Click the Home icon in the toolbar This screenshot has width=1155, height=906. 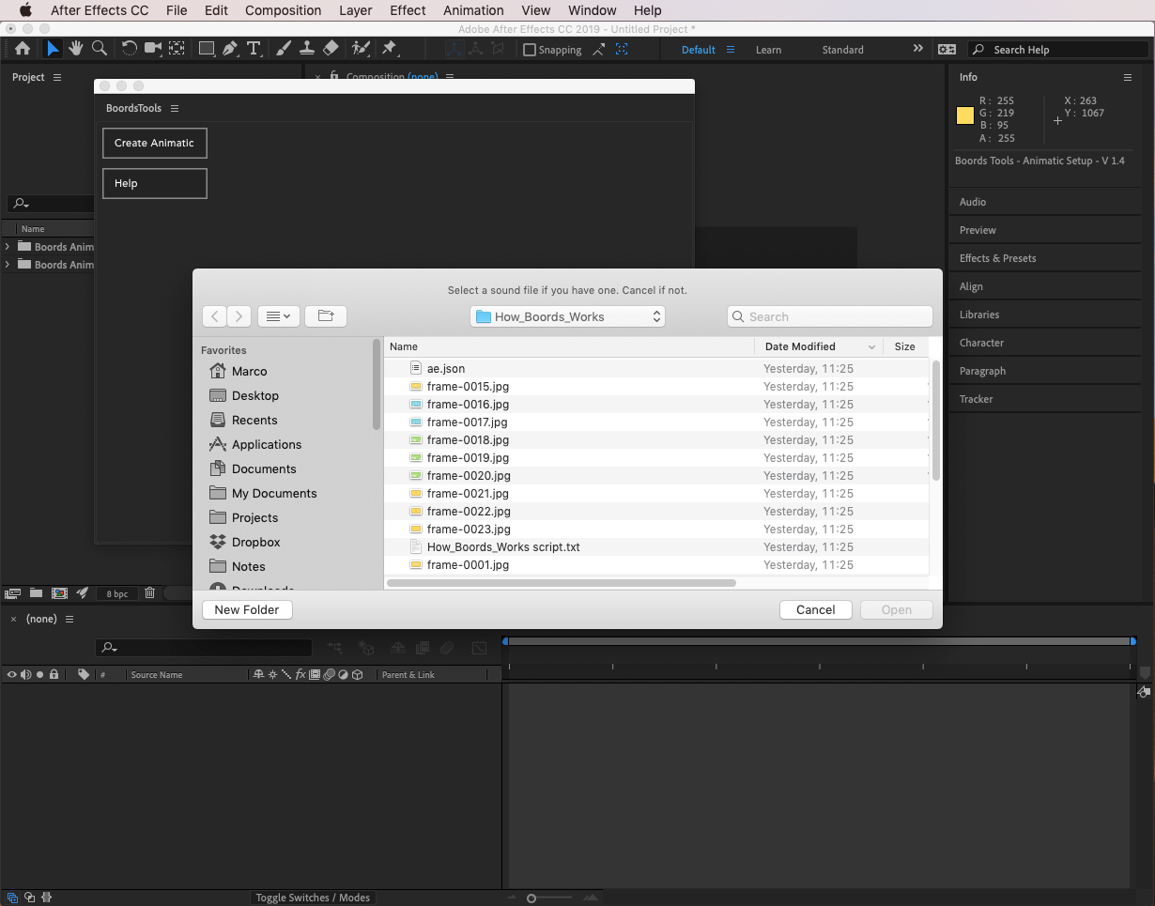point(23,49)
